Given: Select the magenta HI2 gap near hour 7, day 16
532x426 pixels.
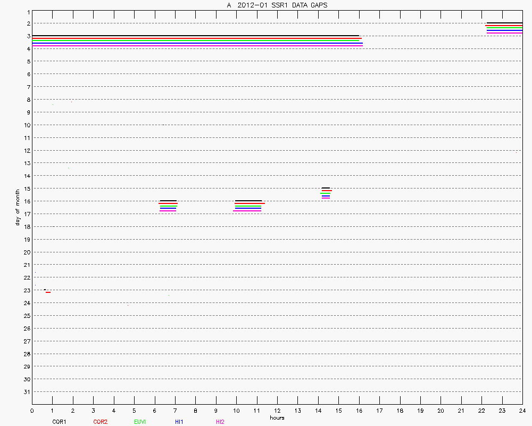Looking at the screenshot, I should point(168,211).
